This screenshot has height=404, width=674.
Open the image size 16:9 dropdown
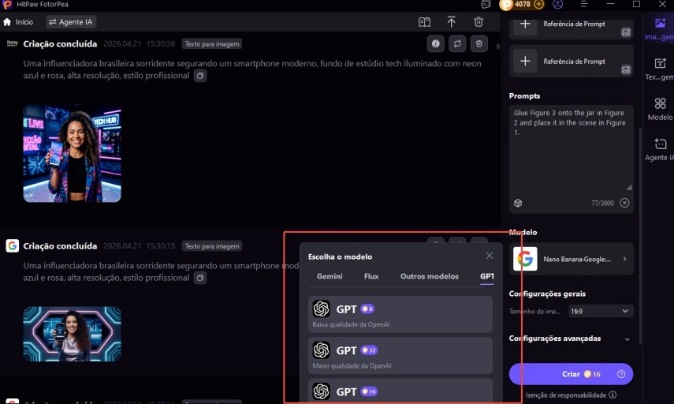[x=601, y=311]
